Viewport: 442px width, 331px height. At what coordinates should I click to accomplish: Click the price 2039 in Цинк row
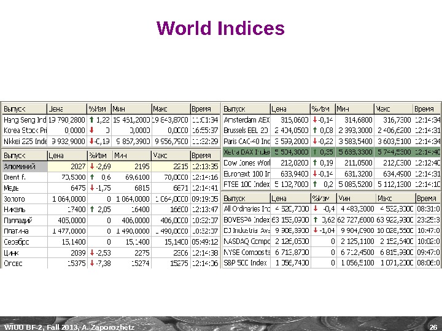pyautogui.click(x=78, y=253)
